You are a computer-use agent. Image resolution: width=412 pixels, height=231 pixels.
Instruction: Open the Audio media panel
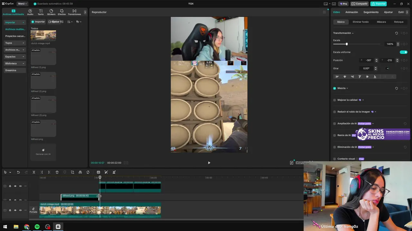(x=30, y=12)
